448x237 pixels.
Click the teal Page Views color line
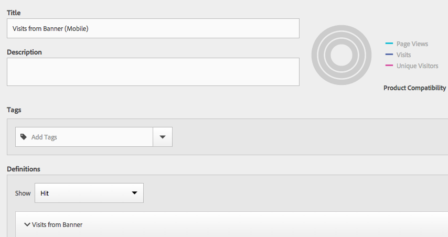[389, 44]
